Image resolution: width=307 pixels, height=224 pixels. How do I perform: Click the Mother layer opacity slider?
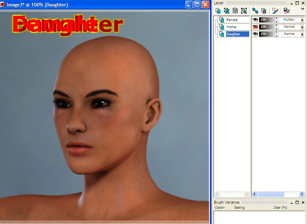[267, 27]
